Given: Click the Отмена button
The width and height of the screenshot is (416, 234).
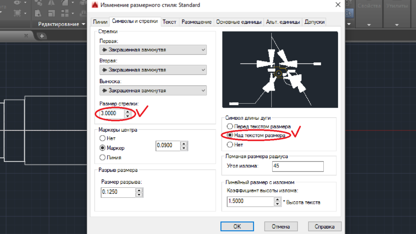Looking at the screenshot, I should pos(280,227).
